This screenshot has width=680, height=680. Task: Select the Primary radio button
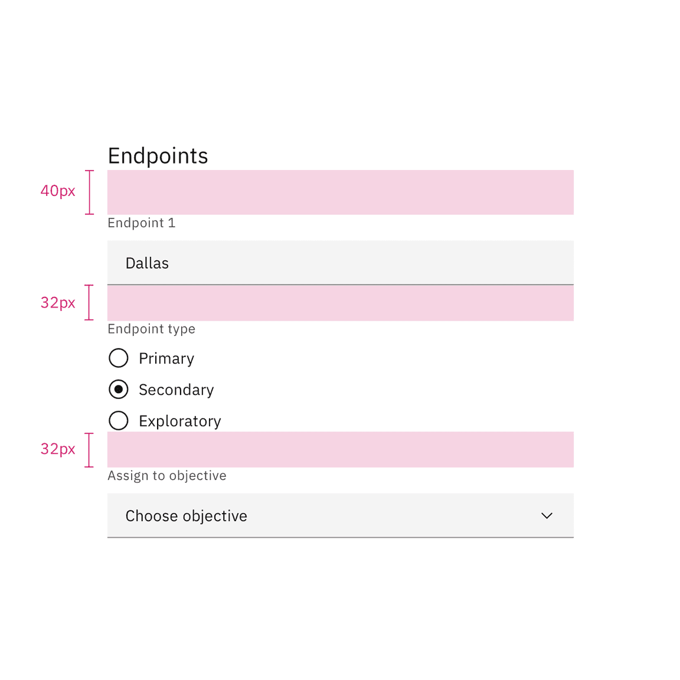[x=118, y=358]
